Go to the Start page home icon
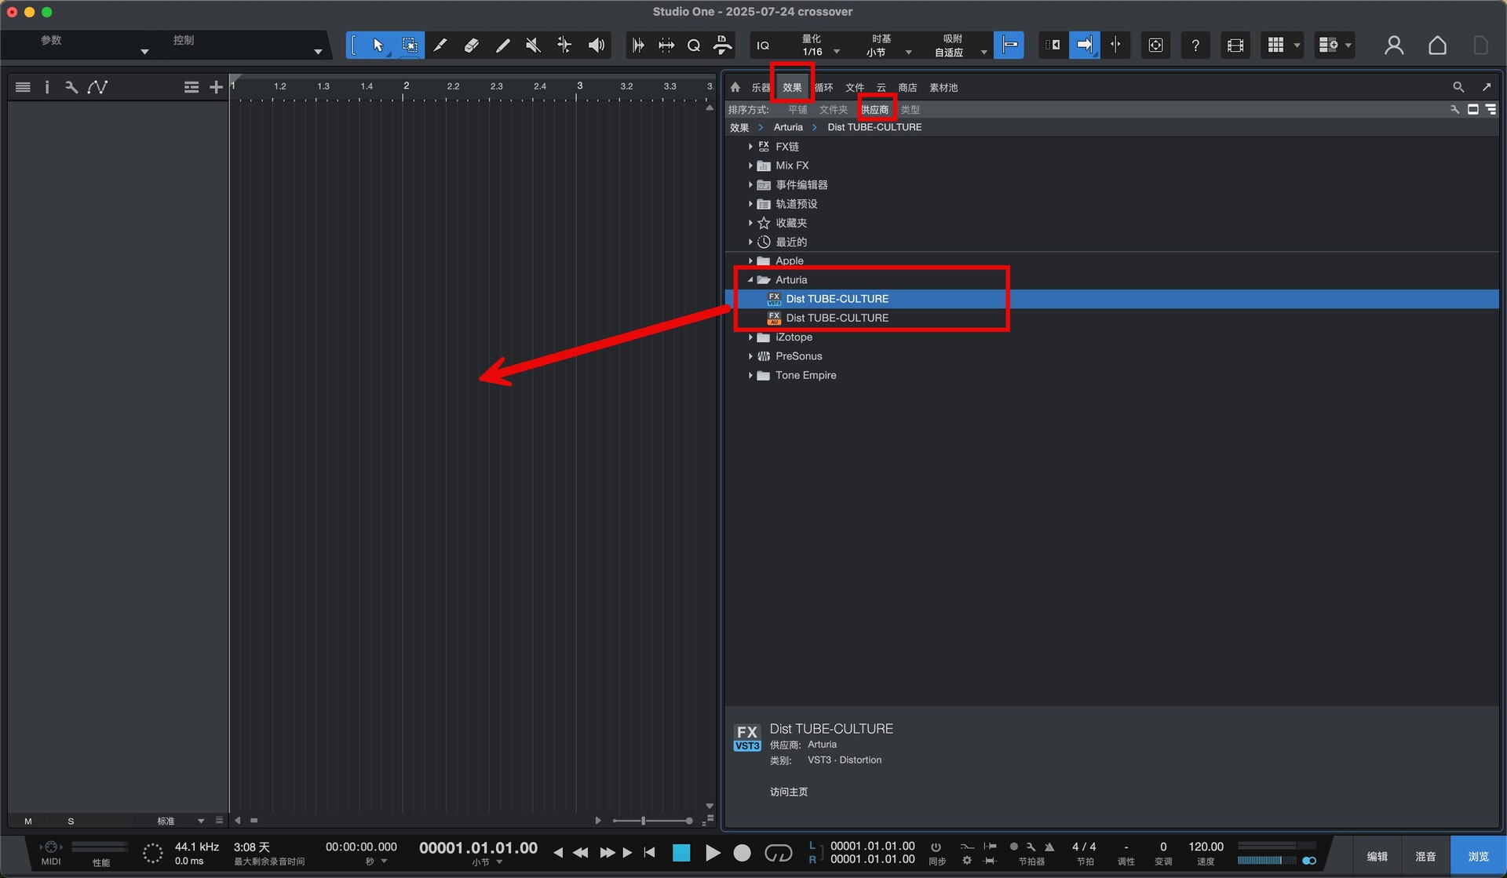The height and width of the screenshot is (878, 1507). click(x=1437, y=46)
